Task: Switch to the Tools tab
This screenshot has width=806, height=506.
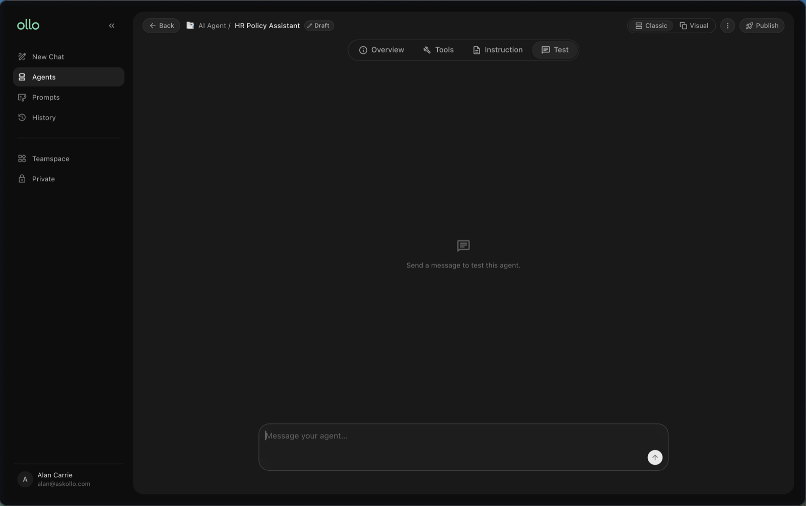Action: click(x=438, y=50)
